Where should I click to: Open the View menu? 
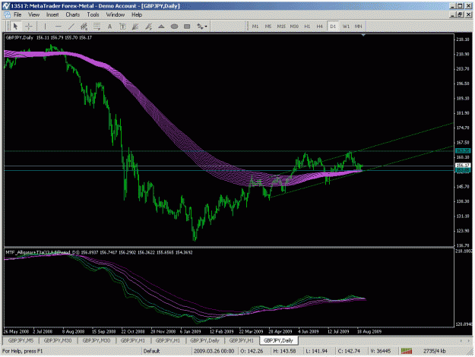33,15
